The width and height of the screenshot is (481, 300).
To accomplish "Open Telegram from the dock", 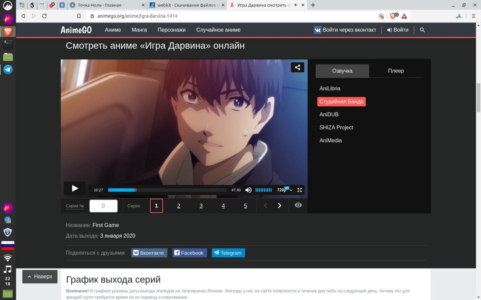I will (x=8, y=69).
